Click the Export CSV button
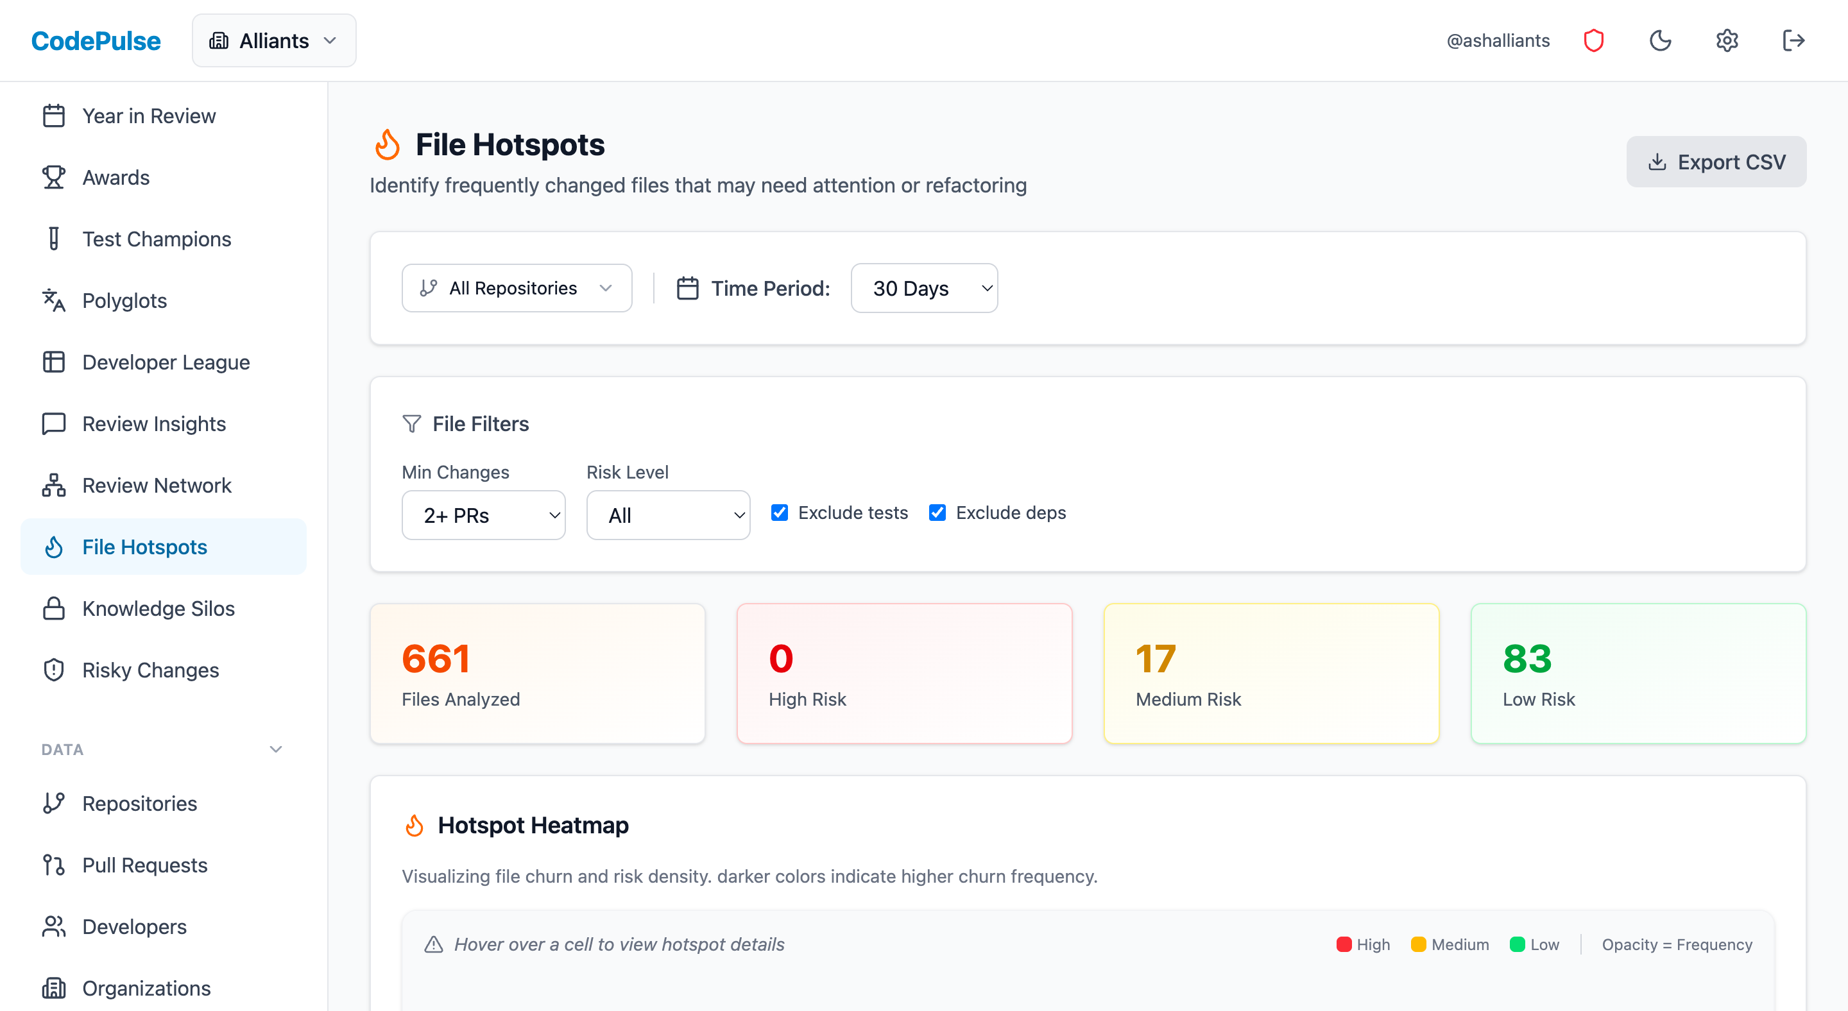This screenshot has height=1011, width=1848. coord(1716,161)
